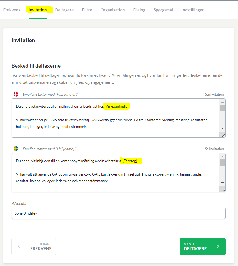Open the Deltagere tab
238x266 pixels.
coord(64,10)
